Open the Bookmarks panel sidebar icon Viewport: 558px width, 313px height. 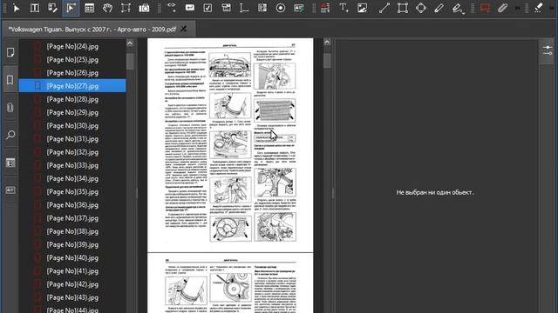[10, 80]
